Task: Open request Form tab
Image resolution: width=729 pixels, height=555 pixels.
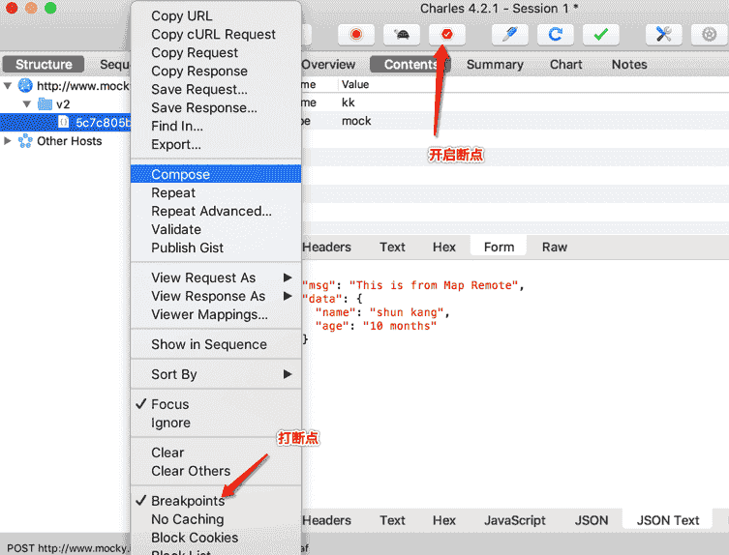Action: coord(499,247)
